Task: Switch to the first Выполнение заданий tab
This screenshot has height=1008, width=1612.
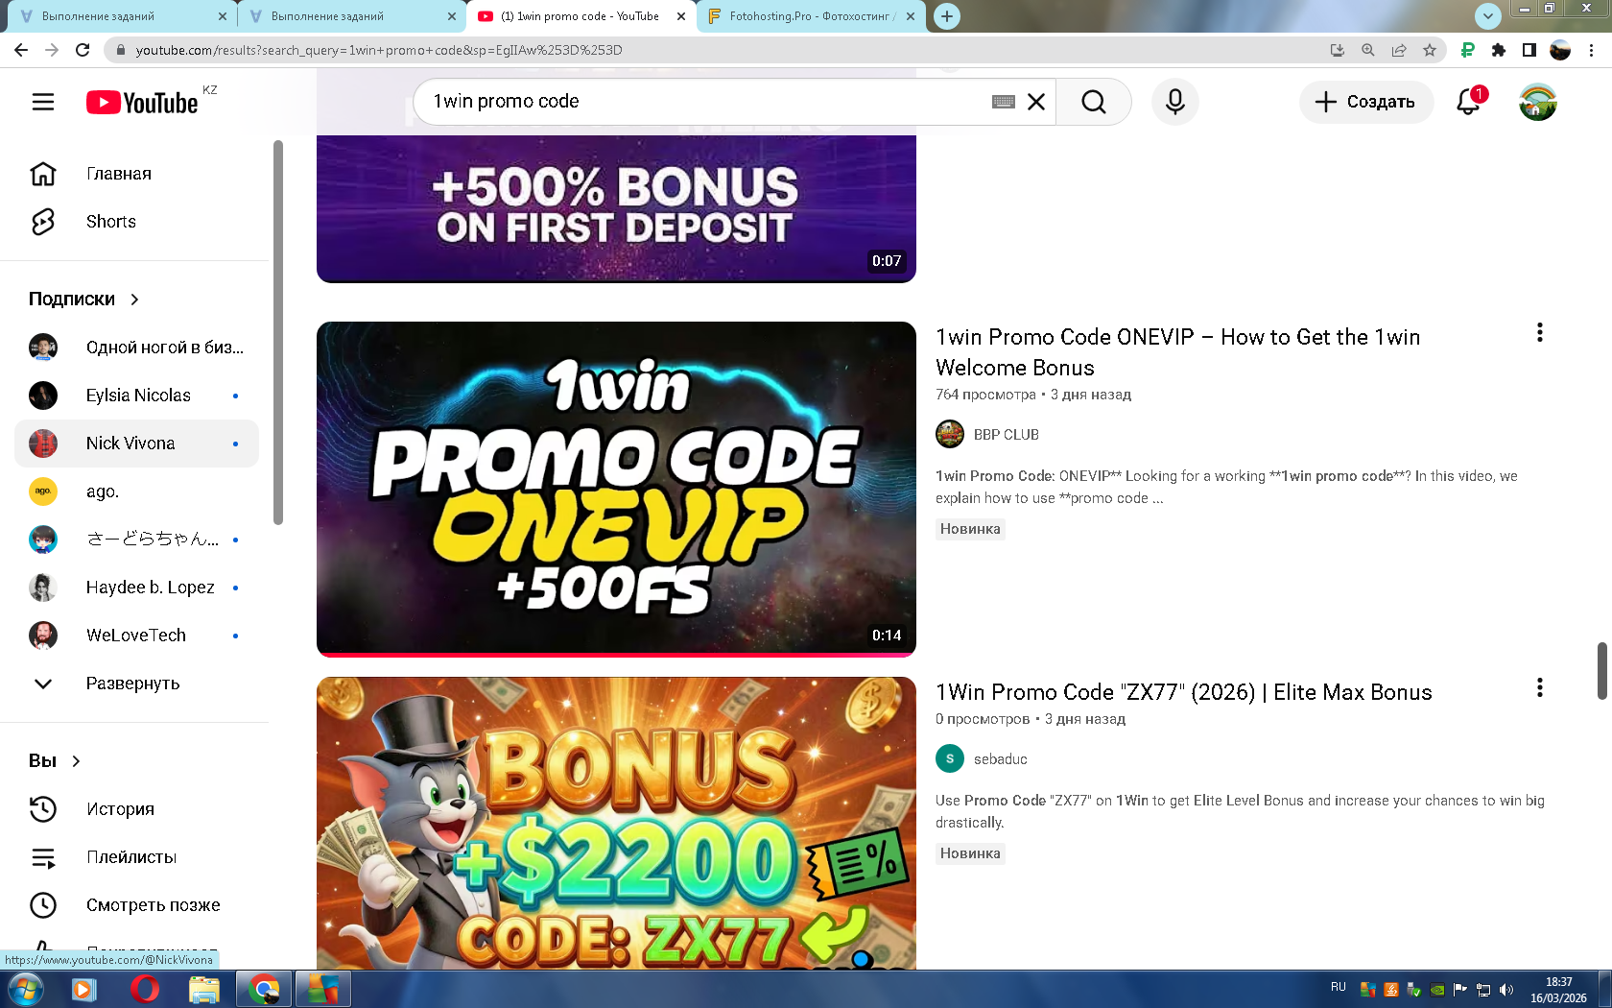Action: click(121, 16)
